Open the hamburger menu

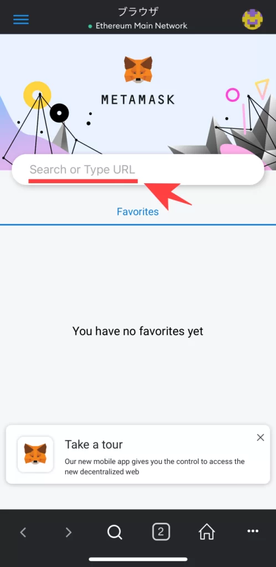tap(21, 19)
